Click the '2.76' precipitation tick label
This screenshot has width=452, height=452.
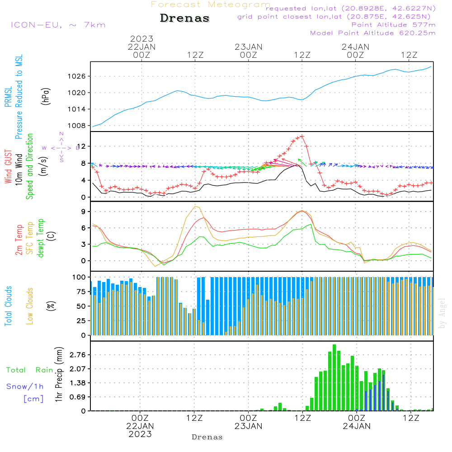[x=78, y=355]
